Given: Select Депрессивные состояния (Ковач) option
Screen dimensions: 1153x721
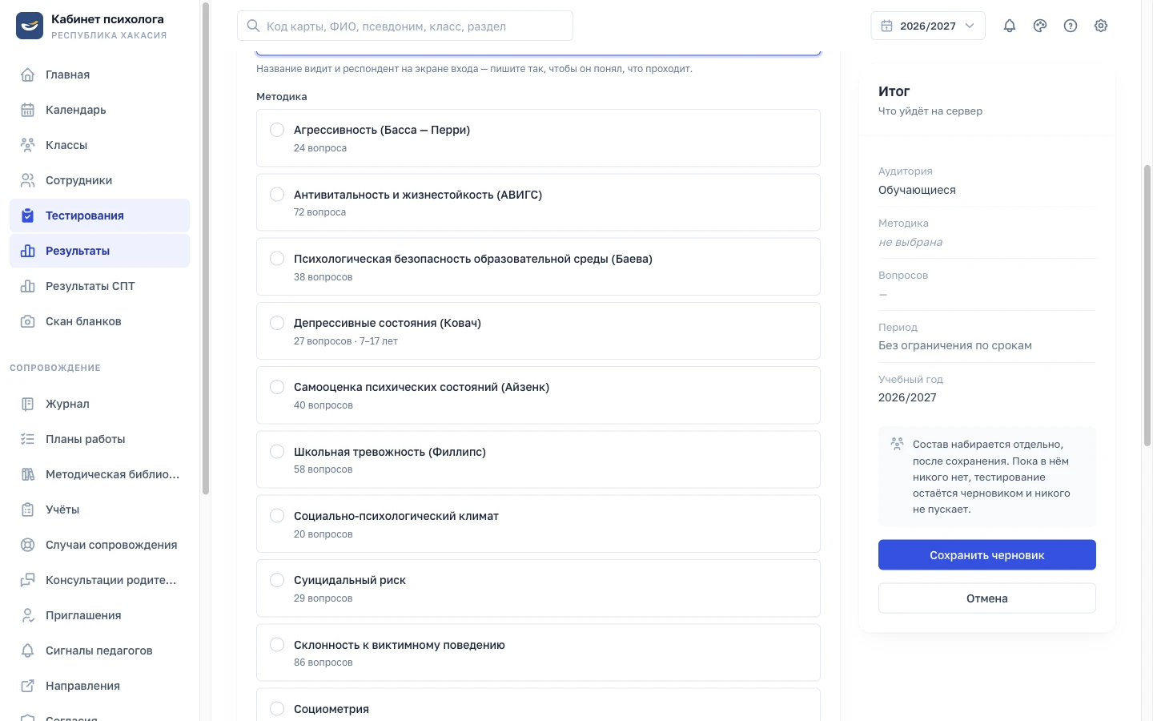Looking at the screenshot, I should 538,331.
